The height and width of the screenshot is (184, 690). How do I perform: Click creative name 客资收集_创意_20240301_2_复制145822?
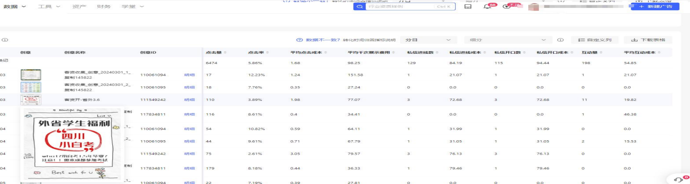pos(98,87)
